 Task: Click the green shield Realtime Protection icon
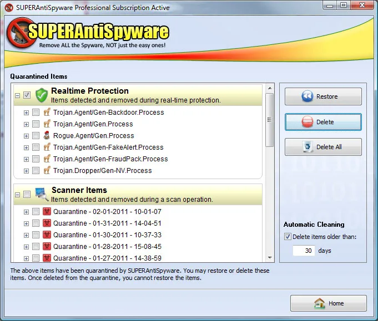pyautogui.click(x=42, y=95)
